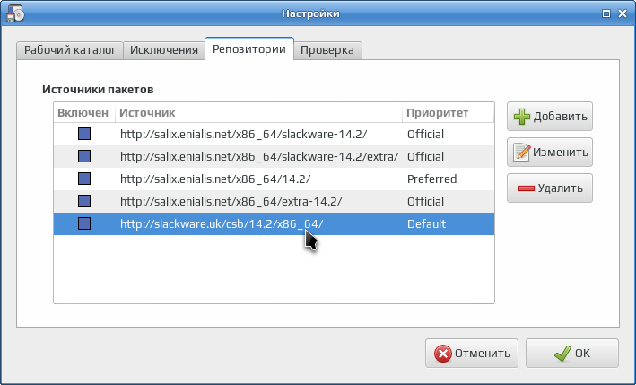Select row http://salix.enialis.net/x86_64/slackware-14.2/extra/

(274, 156)
